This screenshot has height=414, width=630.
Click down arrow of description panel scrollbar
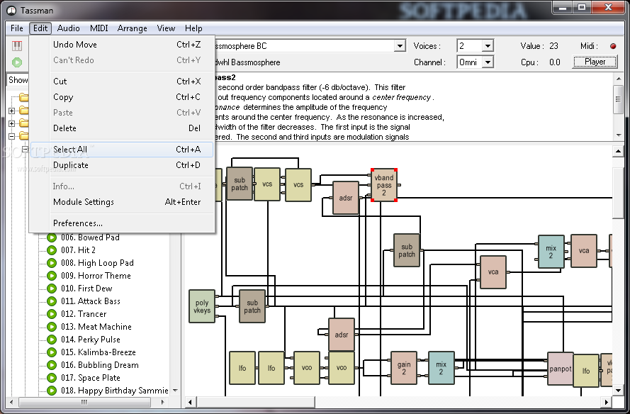(619, 135)
